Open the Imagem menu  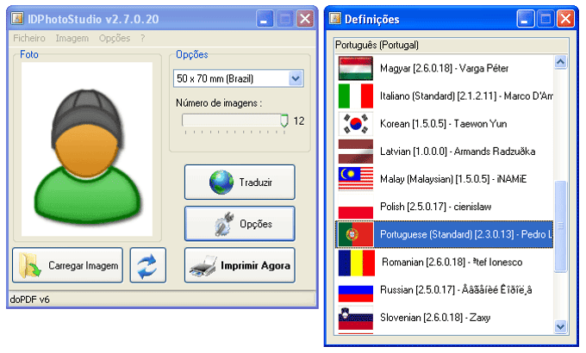point(72,38)
